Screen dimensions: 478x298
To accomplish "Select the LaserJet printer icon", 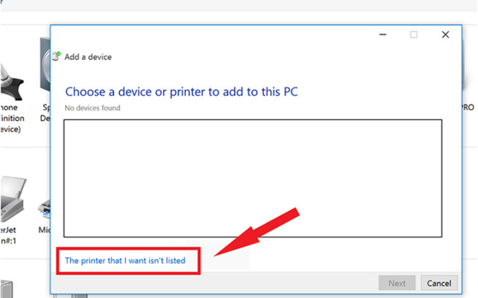I will pyautogui.click(x=13, y=197).
